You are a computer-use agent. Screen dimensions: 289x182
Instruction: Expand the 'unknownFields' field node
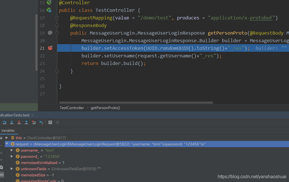[12, 169]
